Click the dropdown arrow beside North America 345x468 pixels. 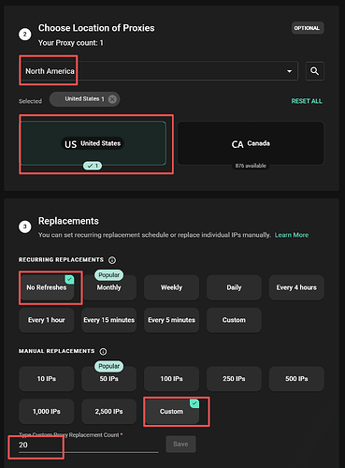tap(289, 71)
